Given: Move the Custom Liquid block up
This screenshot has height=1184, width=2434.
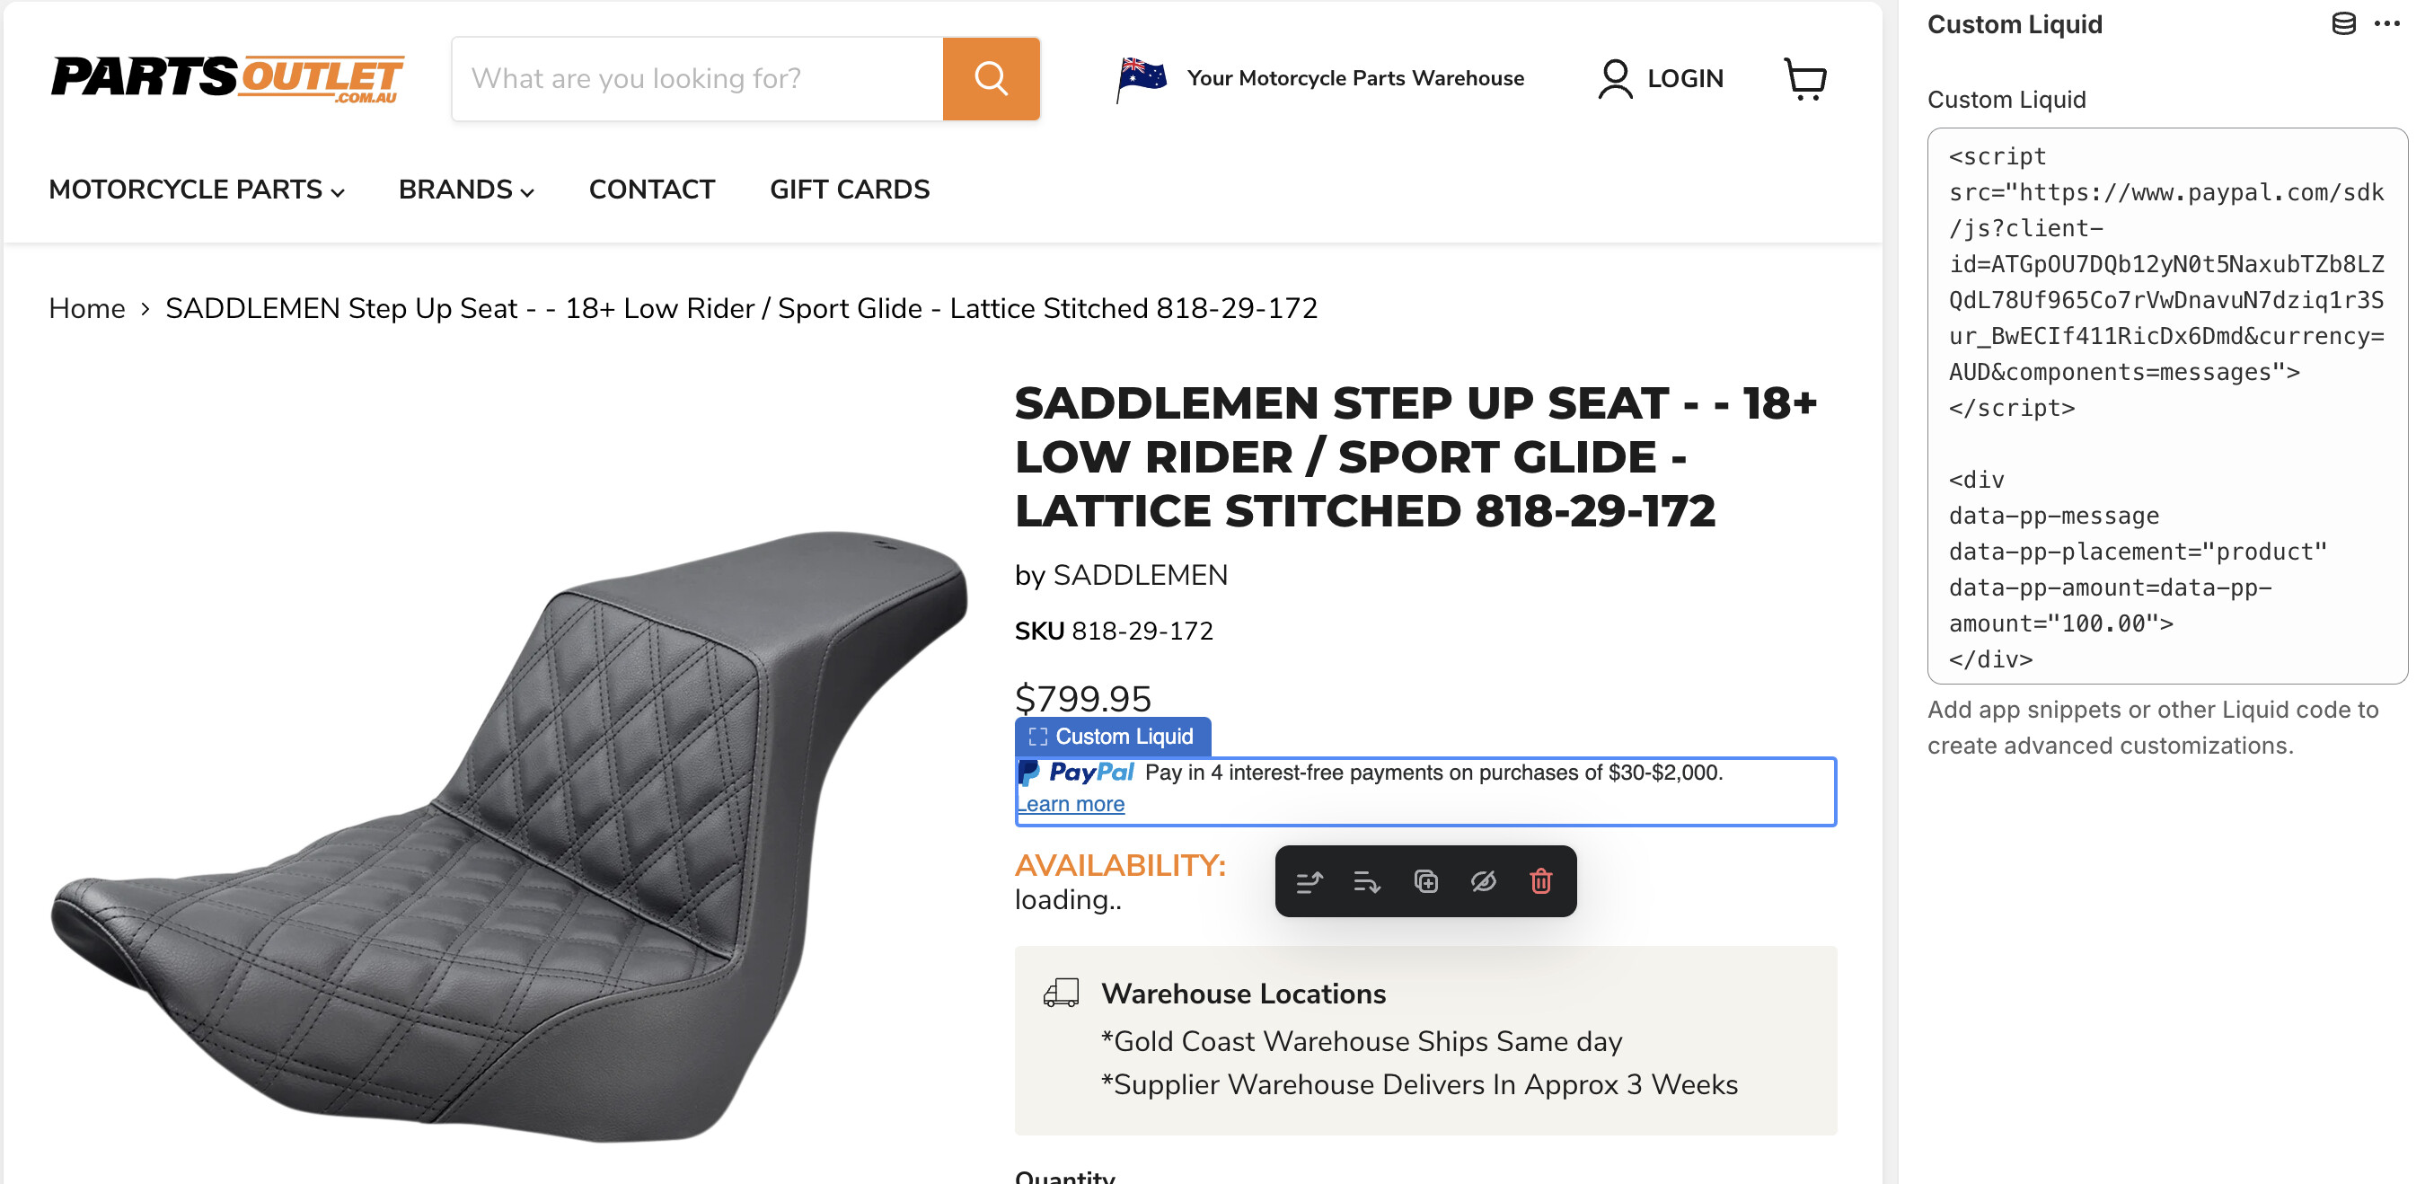Looking at the screenshot, I should click(1309, 881).
